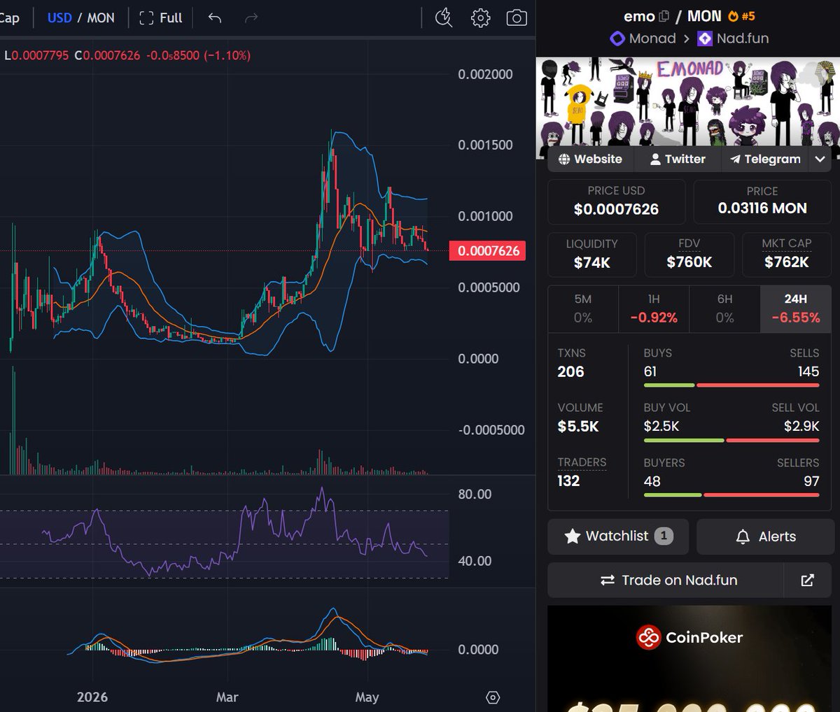Click the May label on time axis

click(367, 697)
